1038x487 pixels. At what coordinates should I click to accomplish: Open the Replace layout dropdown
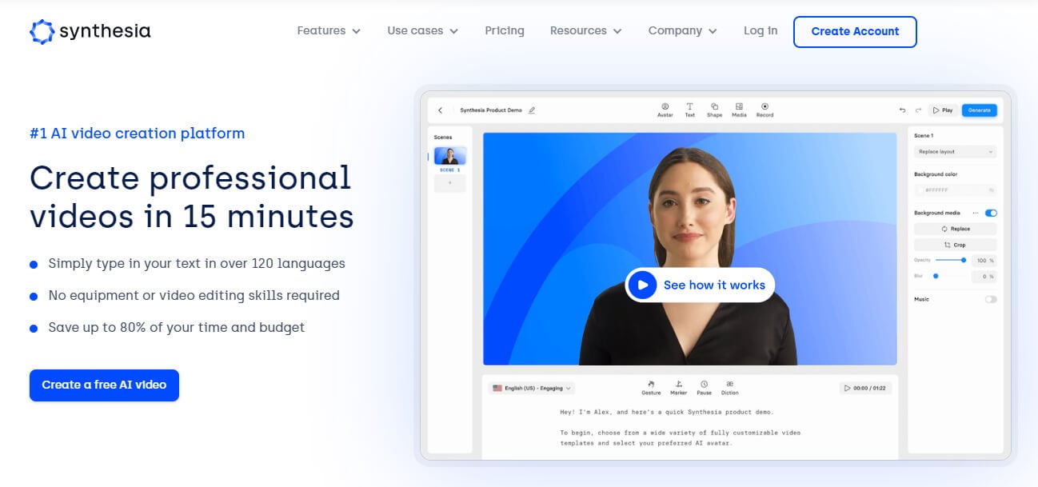(955, 152)
